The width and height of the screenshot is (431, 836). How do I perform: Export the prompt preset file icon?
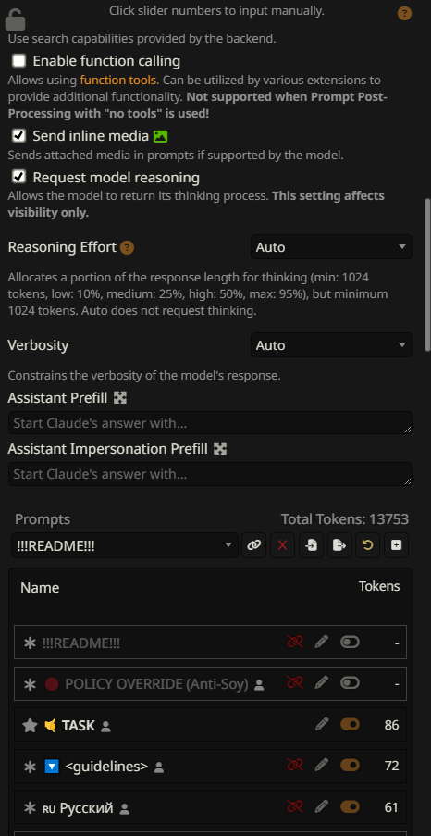(x=339, y=545)
